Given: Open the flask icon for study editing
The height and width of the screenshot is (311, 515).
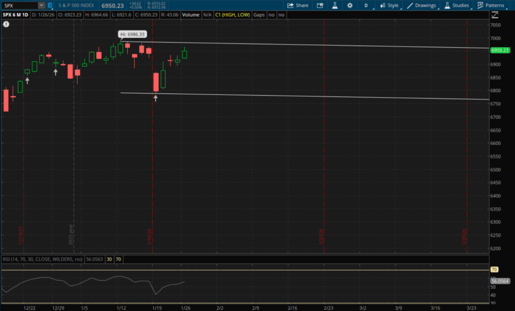Looking at the screenshot, I should click(334, 6).
